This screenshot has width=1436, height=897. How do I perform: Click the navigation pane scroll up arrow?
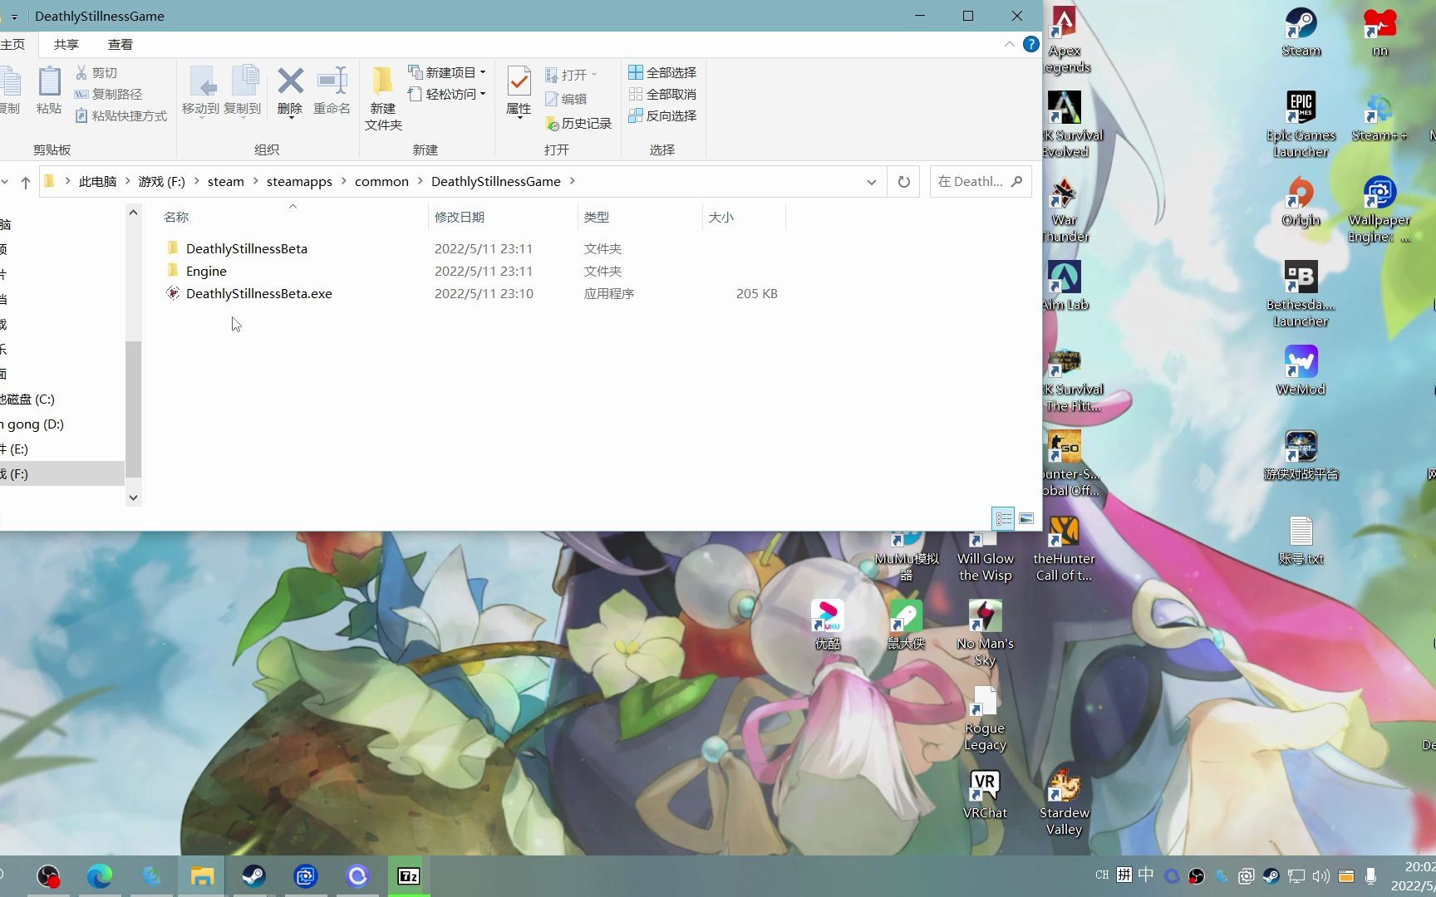pos(133,213)
